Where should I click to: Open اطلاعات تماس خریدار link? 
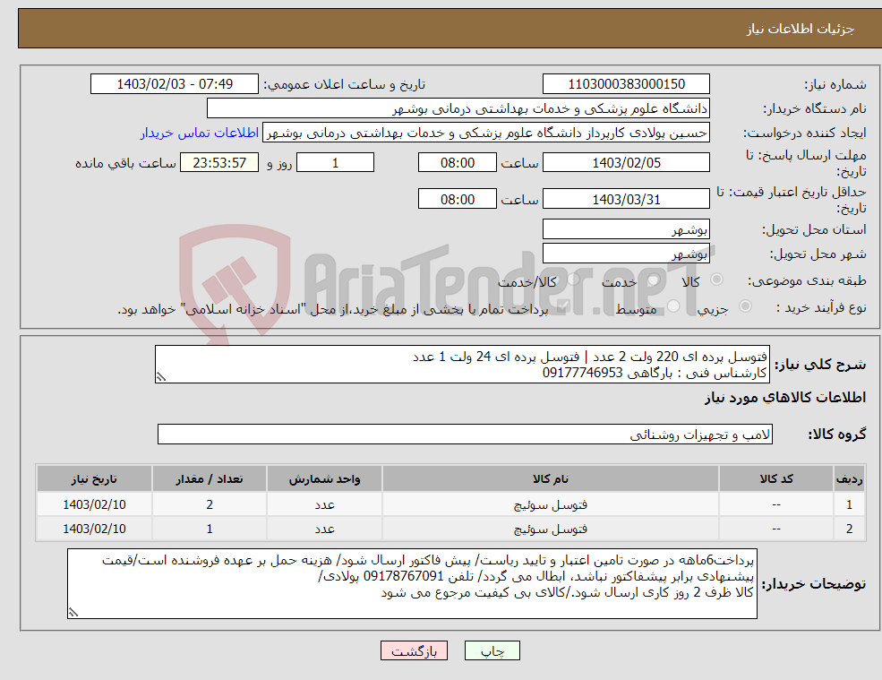200,133
